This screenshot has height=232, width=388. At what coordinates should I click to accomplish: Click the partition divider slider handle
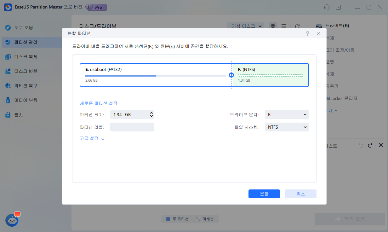[x=231, y=75]
